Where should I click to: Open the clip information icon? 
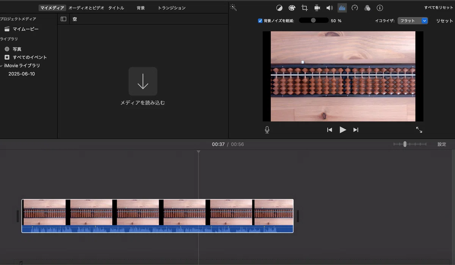(380, 8)
